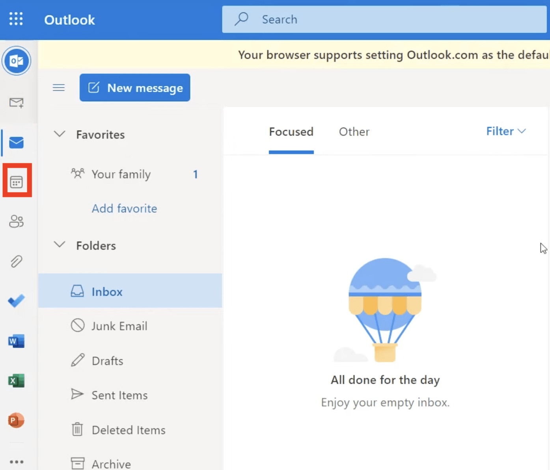Open the Your family group
This screenshot has width=550, height=470.
(130, 174)
